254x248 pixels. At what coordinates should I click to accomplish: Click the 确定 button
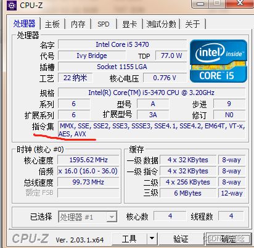coord(229,239)
